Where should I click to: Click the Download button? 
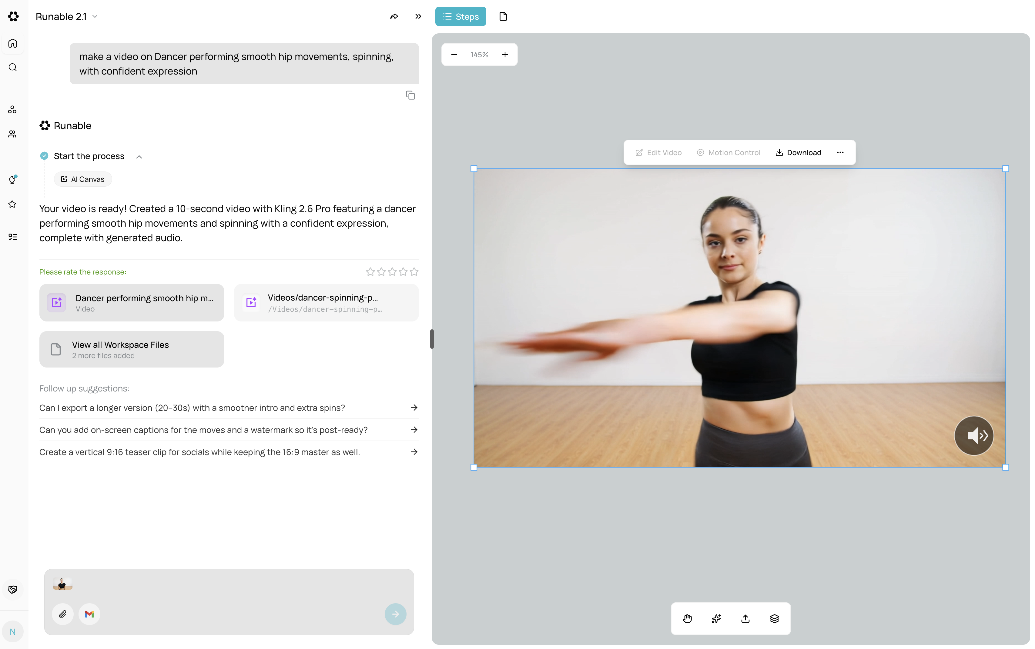click(798, 152)
